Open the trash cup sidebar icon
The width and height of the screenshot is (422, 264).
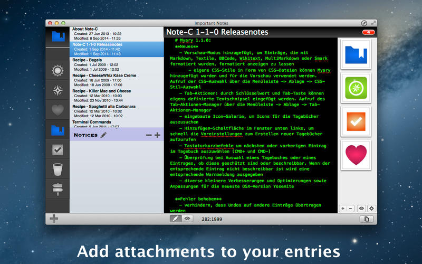coord(57,169)
